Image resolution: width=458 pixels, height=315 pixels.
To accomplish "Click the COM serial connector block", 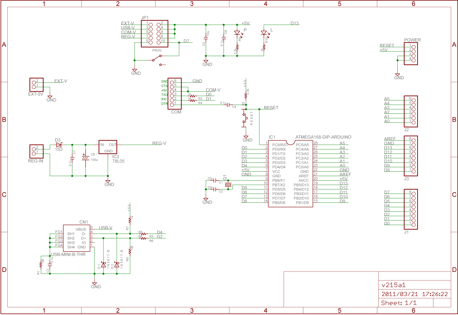I will [x=175, y=93].
